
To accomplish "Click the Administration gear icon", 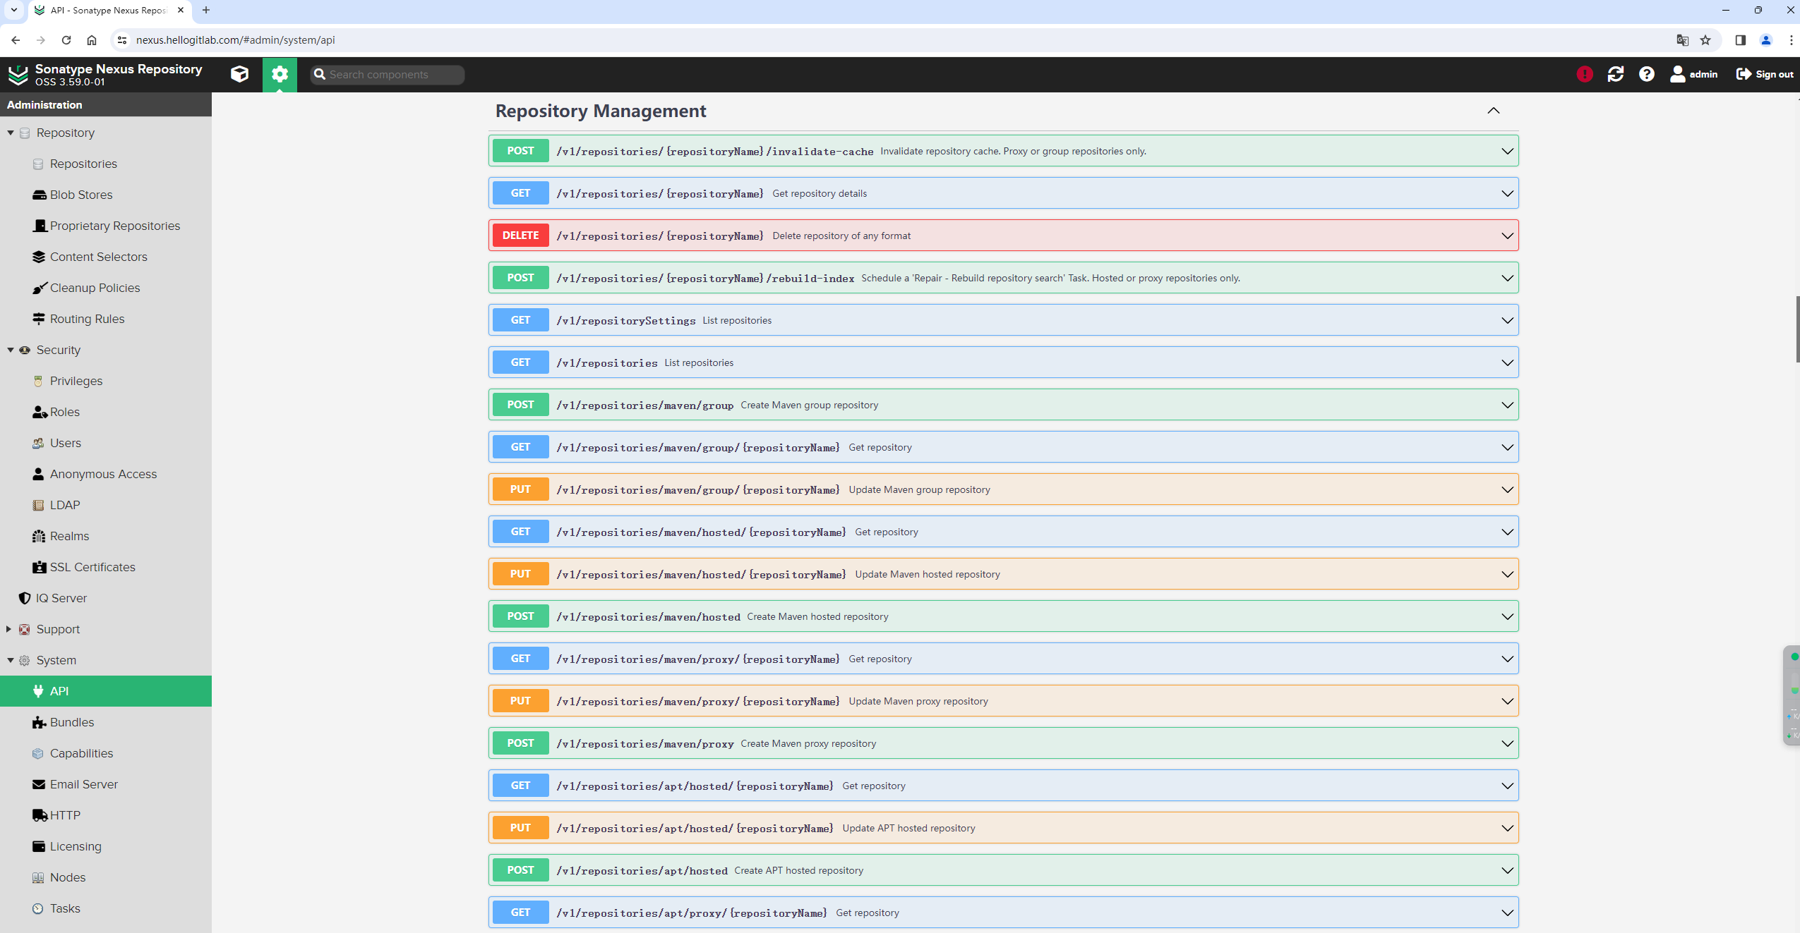I will [280, 74].
